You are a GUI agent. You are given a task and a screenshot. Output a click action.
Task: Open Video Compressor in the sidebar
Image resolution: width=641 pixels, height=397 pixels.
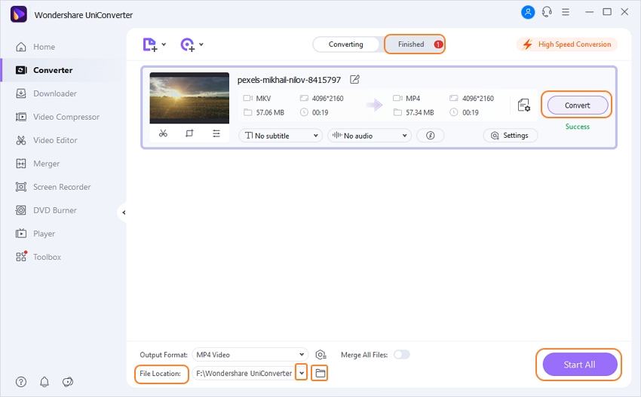tap(66, 117)
